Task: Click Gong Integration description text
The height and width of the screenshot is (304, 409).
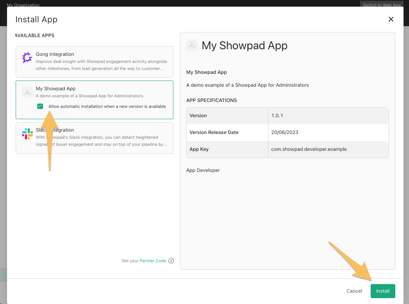Action: pos(101,65)
